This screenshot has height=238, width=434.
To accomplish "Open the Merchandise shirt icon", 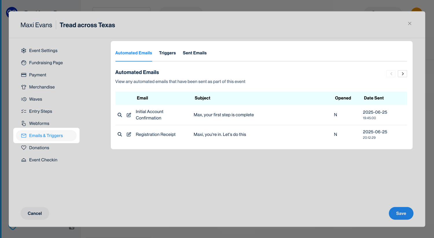I will click(x=24, y=87).
